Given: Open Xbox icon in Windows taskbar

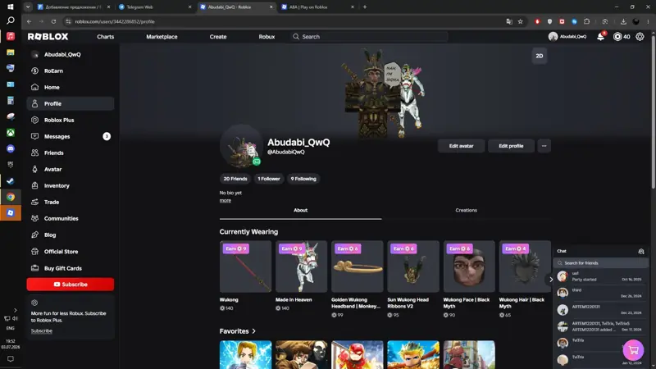Looking at the screenshot, I should click(x=11, y=133).
